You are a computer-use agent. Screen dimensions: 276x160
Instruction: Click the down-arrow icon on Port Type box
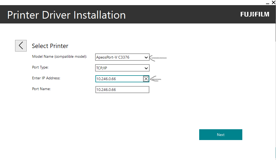pos(146,68)
